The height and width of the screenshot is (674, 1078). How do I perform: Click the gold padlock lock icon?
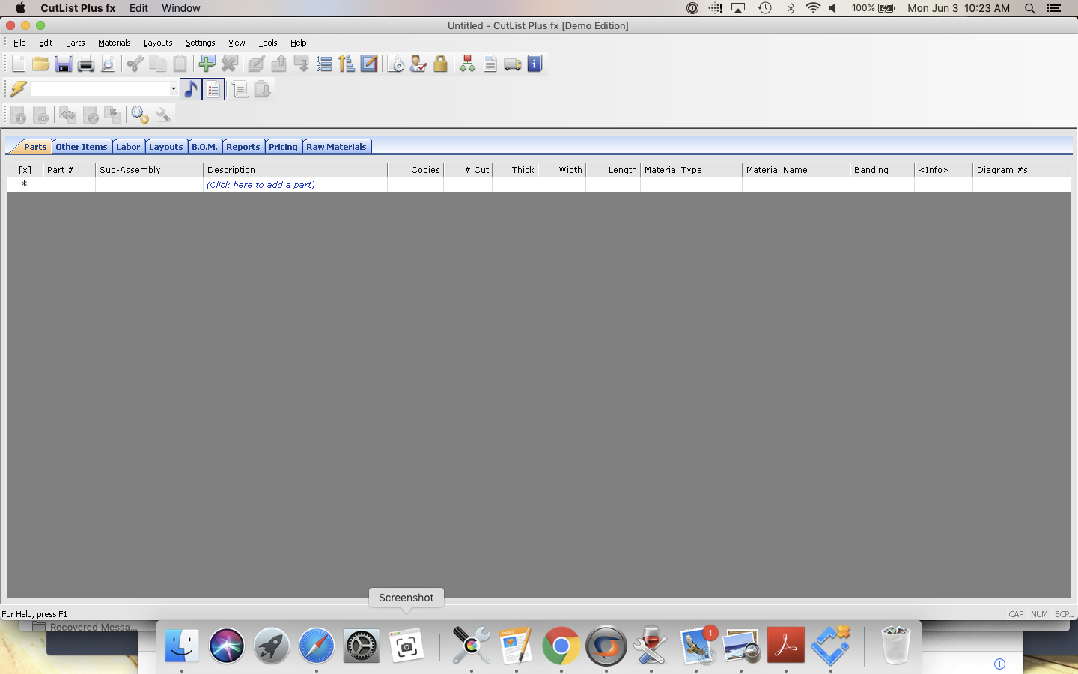pos(441,64)
